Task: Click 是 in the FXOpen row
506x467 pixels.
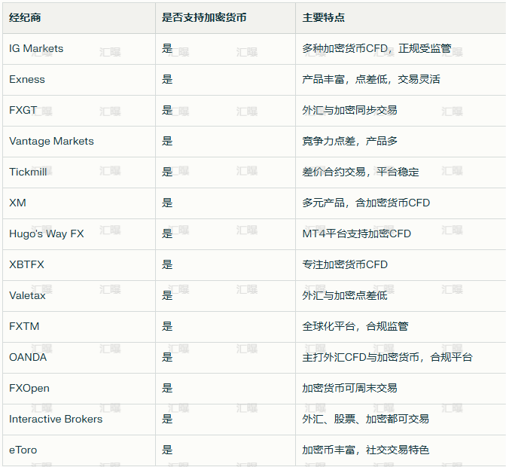Action: pos(167,388)
